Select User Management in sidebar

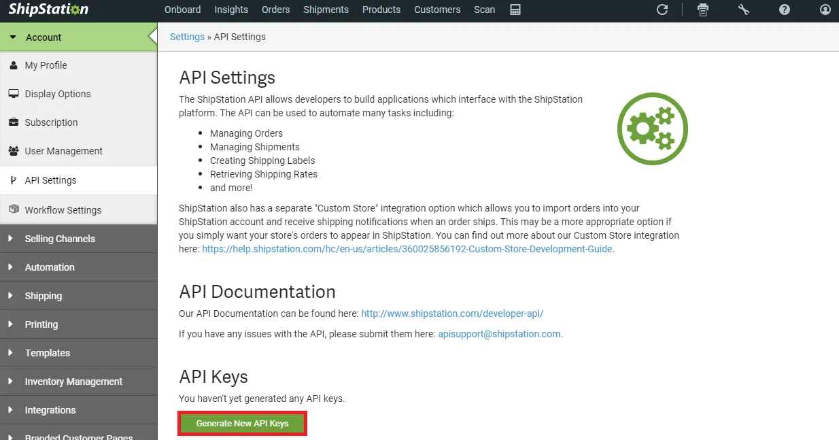pos(78,151)
